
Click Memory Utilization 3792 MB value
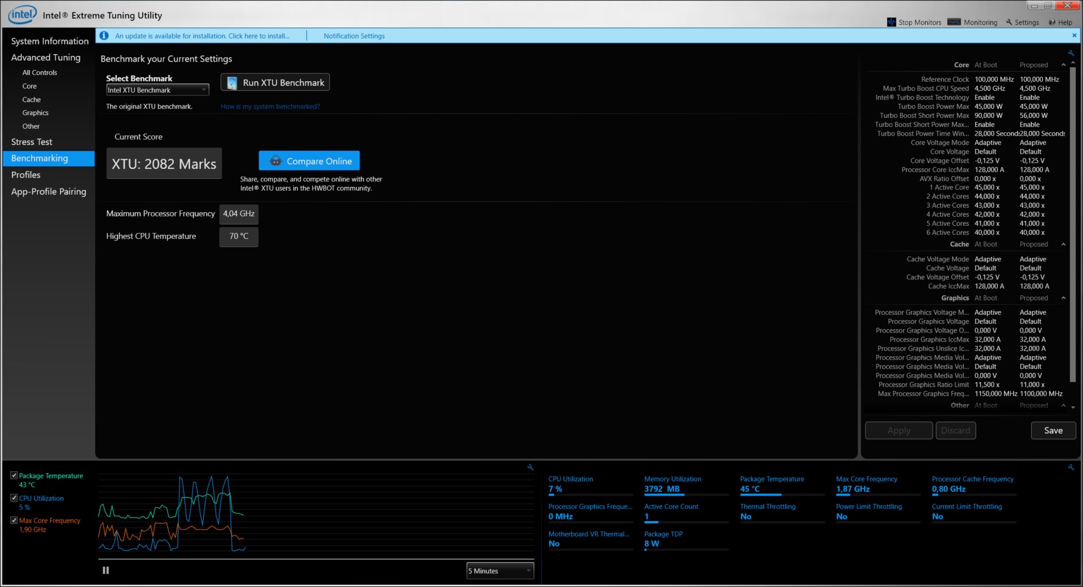[x=662, y=489]
